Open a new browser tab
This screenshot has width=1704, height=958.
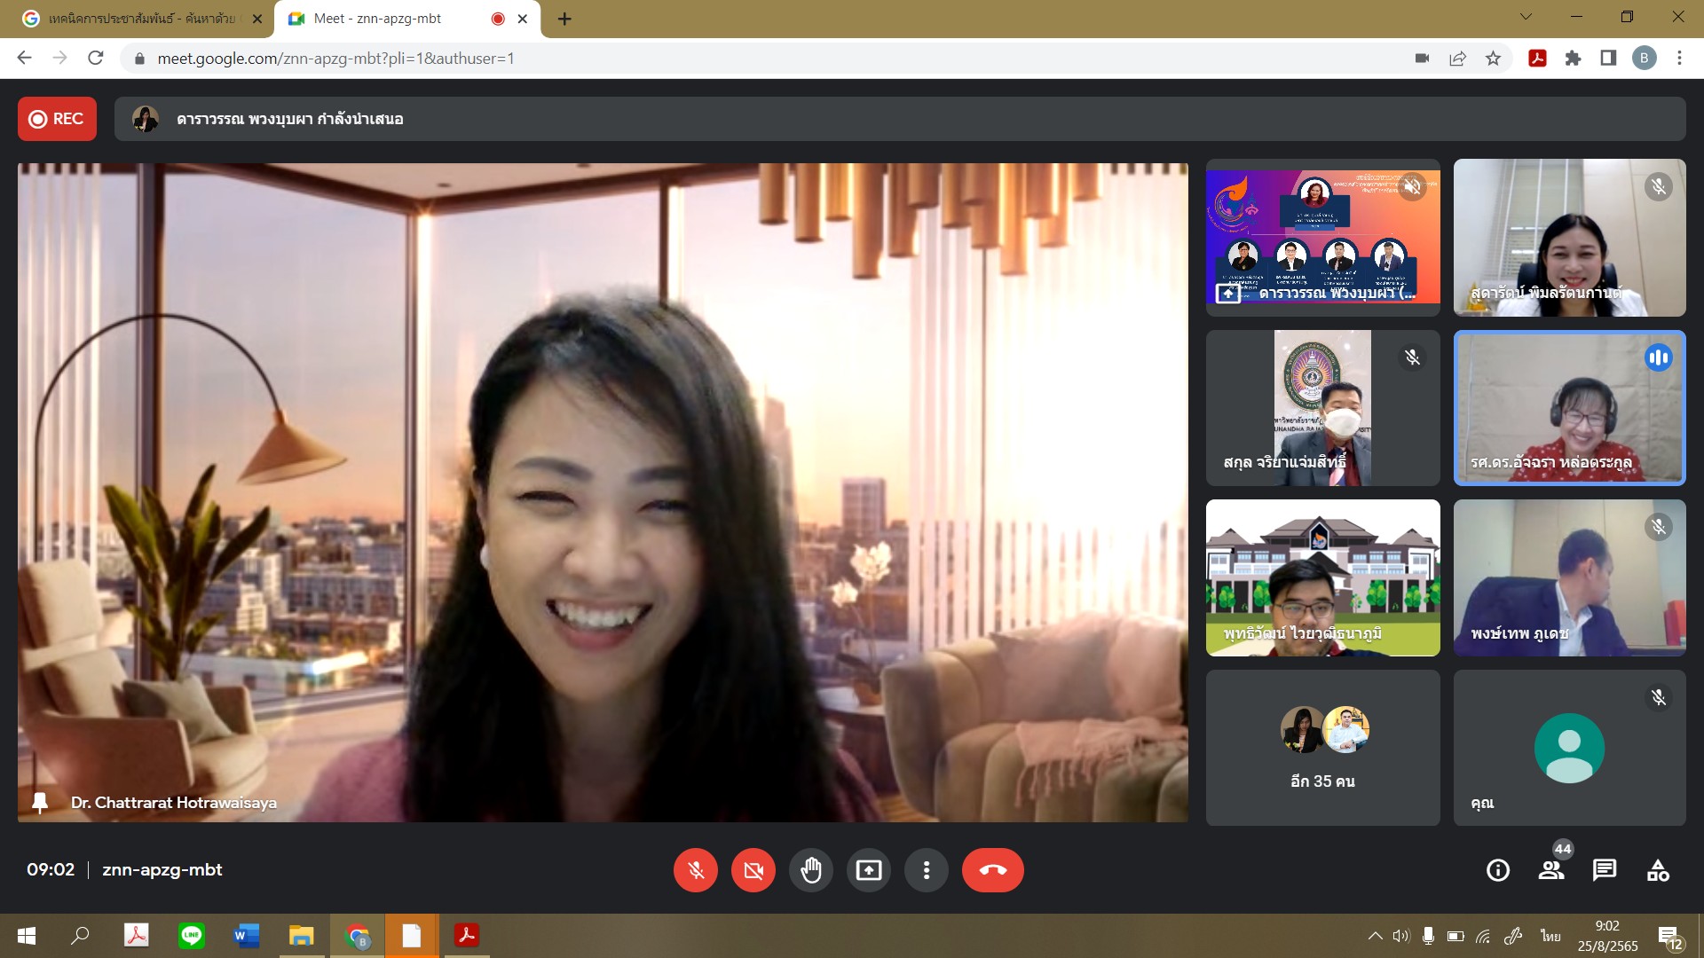(564, 19)
